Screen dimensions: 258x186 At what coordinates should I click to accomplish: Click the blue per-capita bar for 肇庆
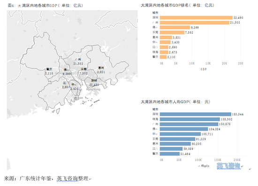[170, 154]
